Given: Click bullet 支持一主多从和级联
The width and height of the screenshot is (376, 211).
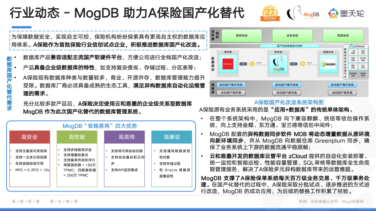Looking at the screenshot, I should pyautogui.click(x=31, y=157).
